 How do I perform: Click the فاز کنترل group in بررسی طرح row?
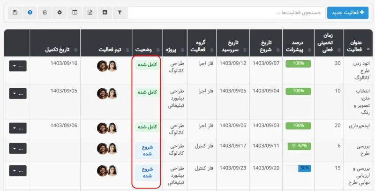(x=203, y=146)
